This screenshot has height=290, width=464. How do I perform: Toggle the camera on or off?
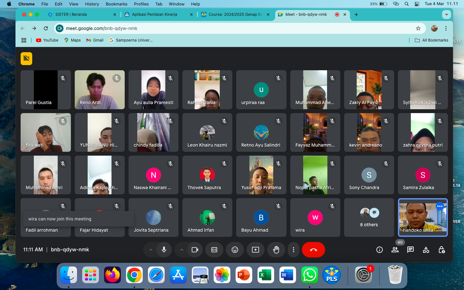pos(195,250)
